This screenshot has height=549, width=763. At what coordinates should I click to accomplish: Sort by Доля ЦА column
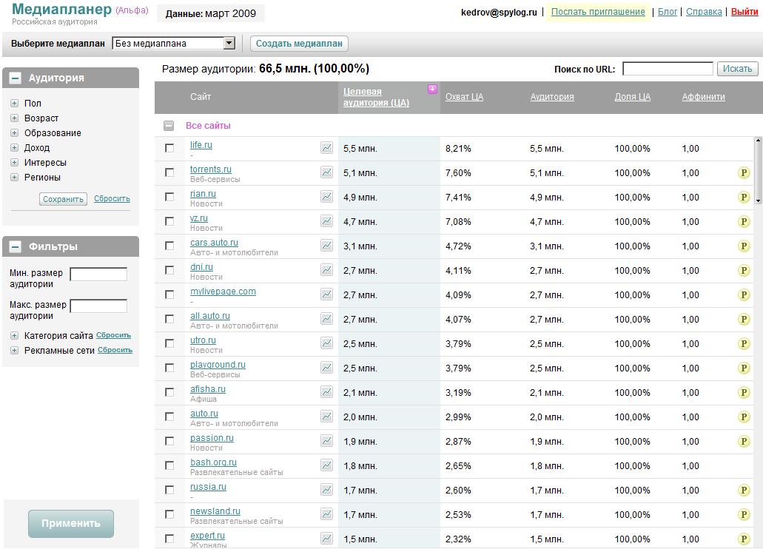632,97
